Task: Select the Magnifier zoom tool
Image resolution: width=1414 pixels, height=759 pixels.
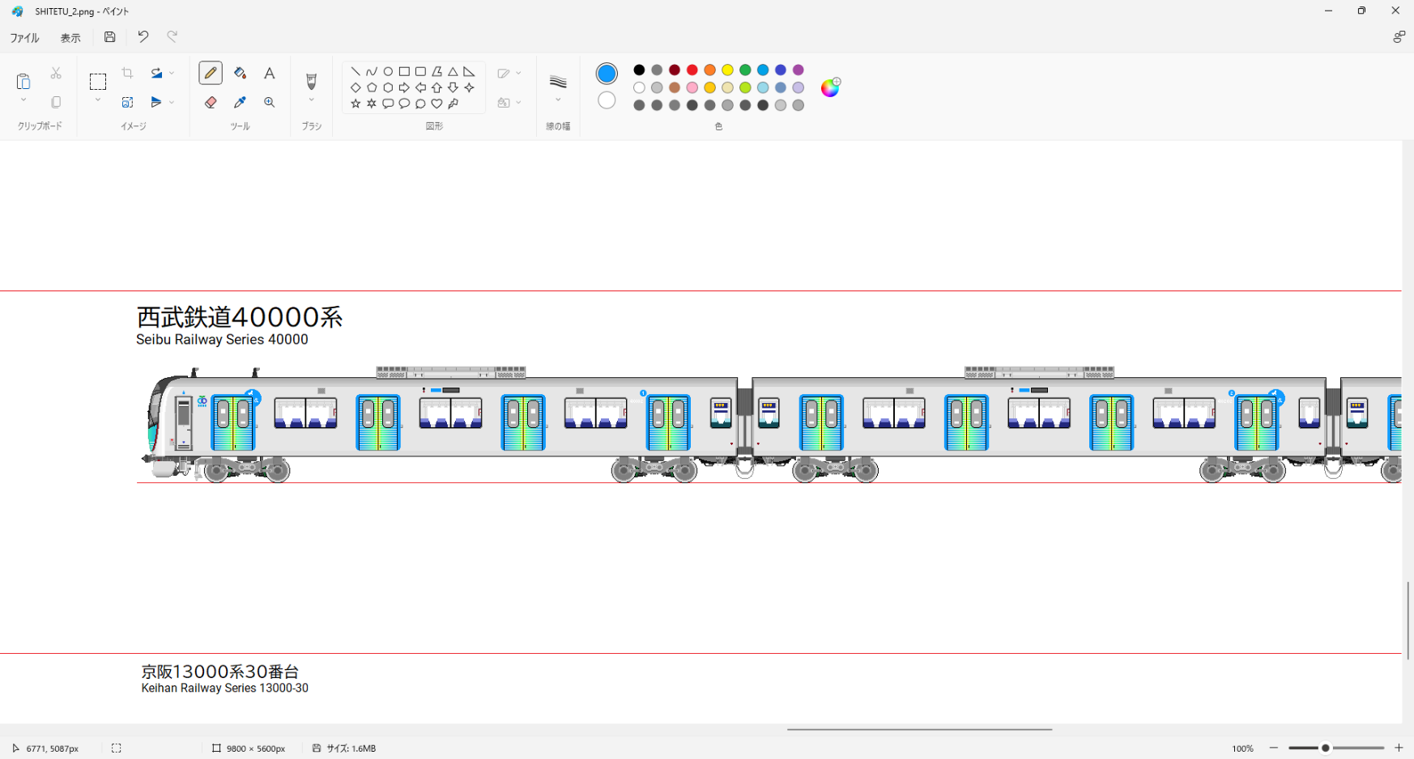Action: (270, 103)
